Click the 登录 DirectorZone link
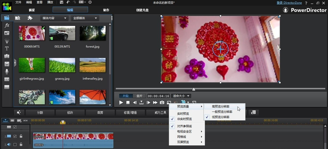328x149 pixels. [x=288, y=3]
